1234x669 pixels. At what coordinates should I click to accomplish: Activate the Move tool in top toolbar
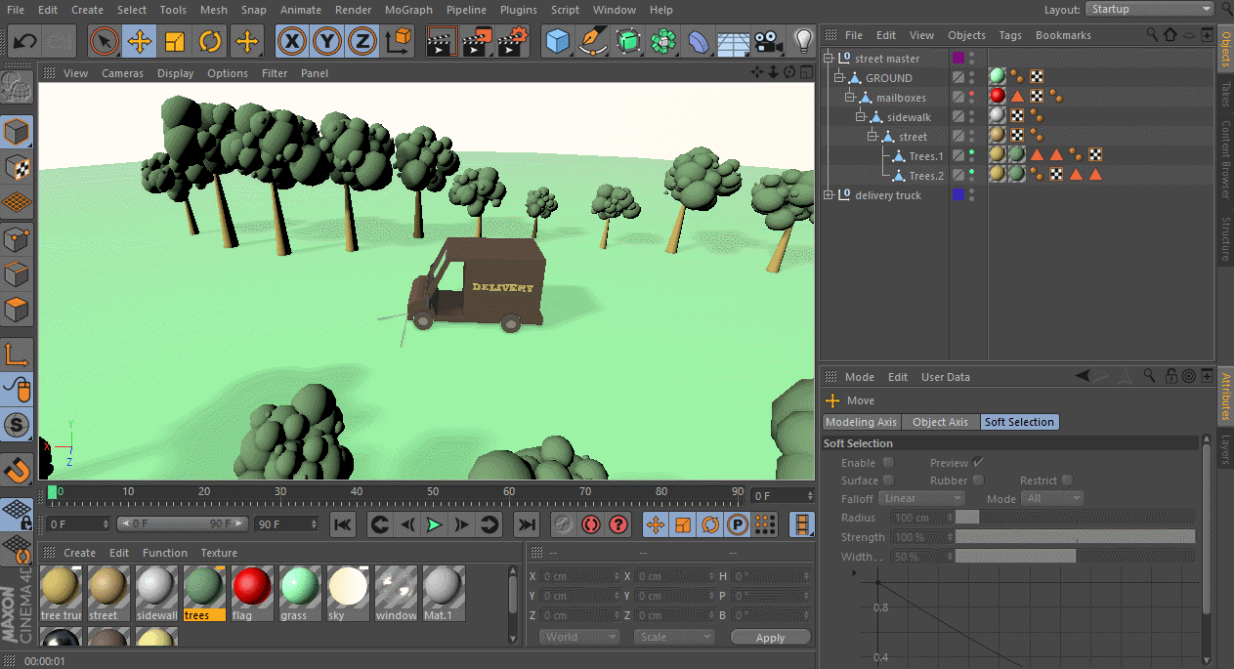140,41
